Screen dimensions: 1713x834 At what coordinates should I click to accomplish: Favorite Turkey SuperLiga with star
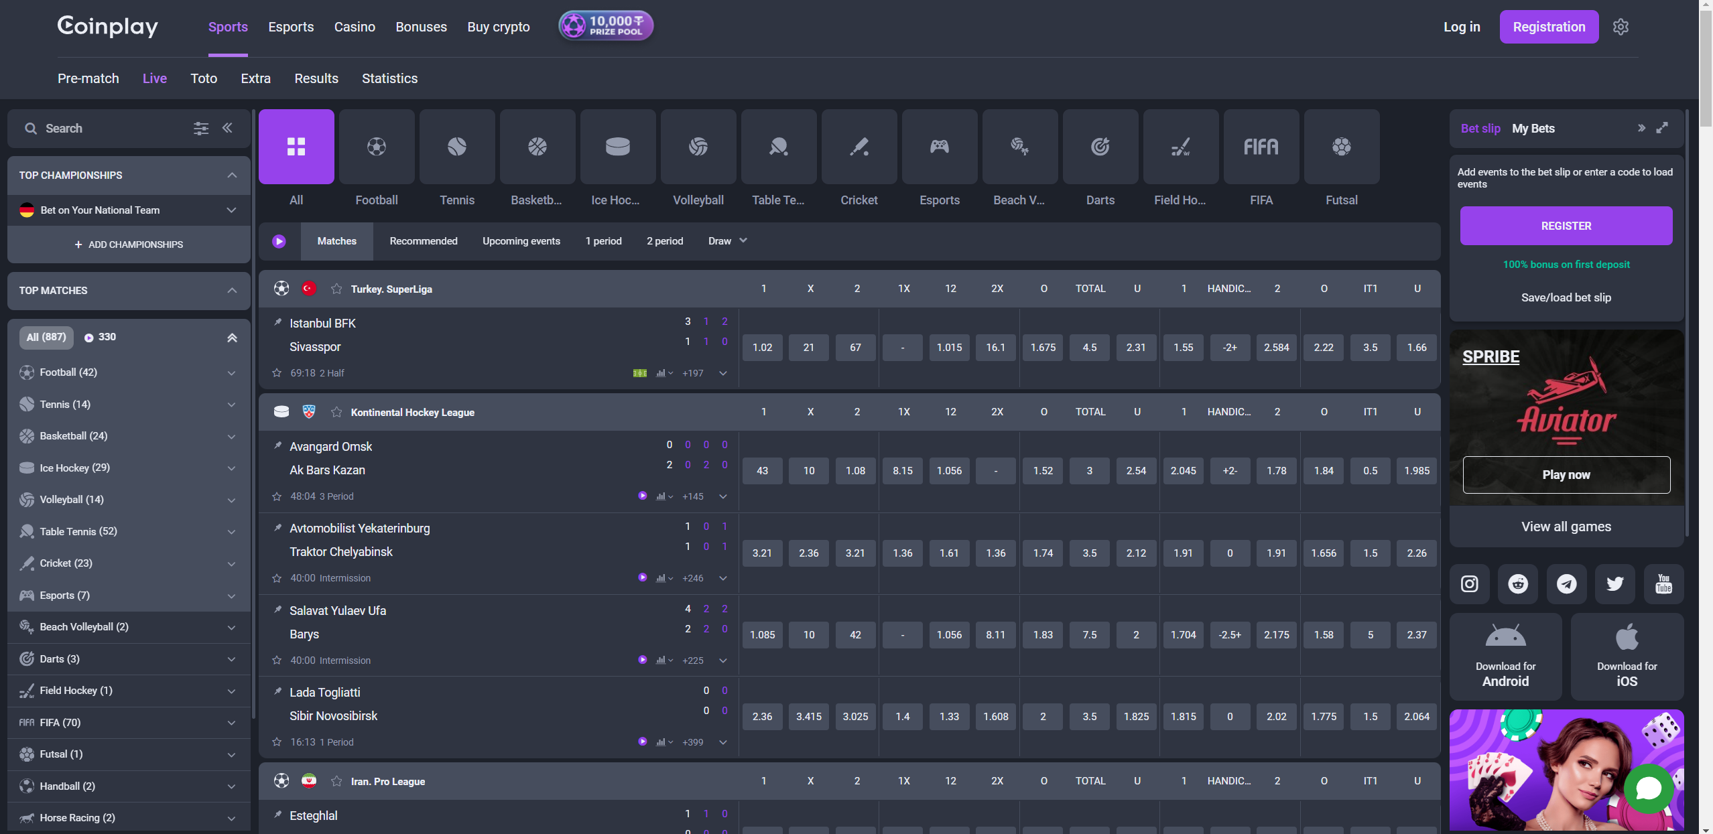click(336, 289)
